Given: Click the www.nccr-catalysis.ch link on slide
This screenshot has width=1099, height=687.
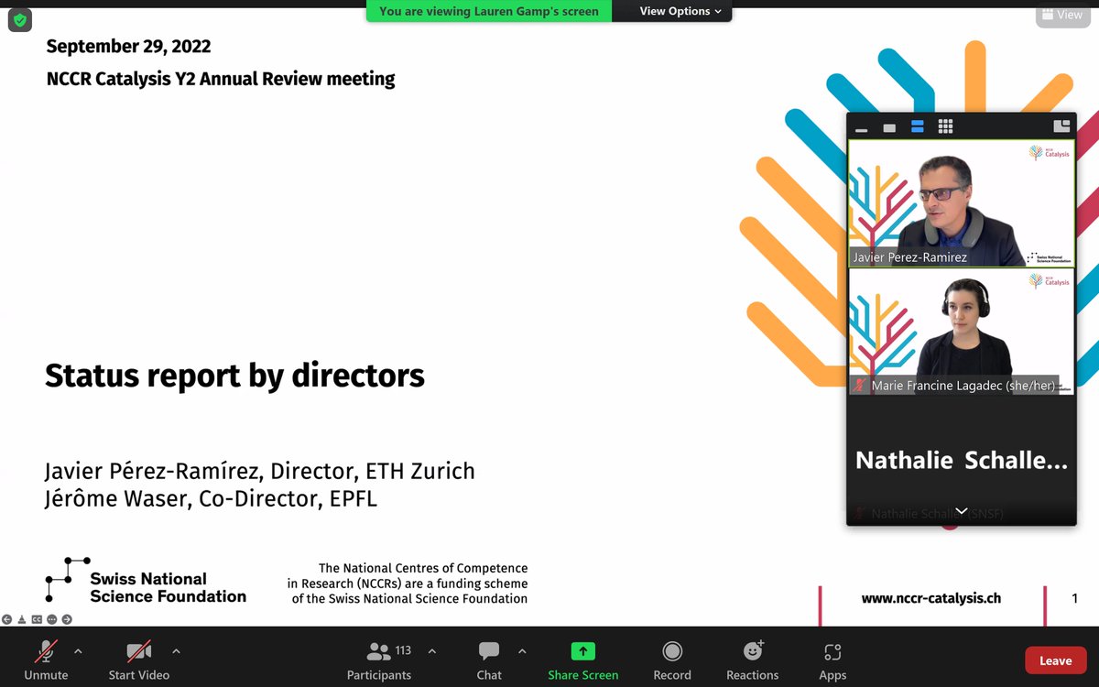Looking at the screenshot, I should click(931, 598).
